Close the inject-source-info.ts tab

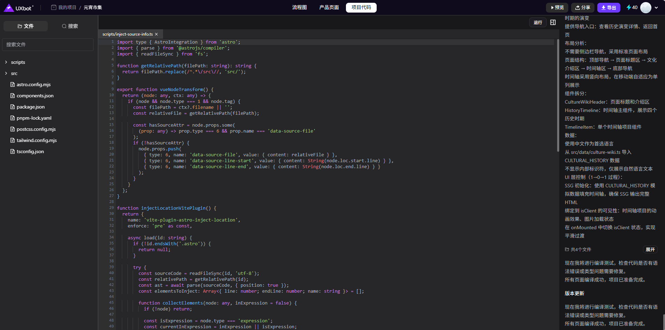[156, 34]
